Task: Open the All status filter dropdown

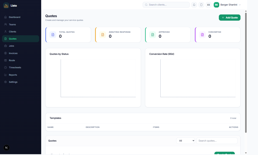Action: 186,141
